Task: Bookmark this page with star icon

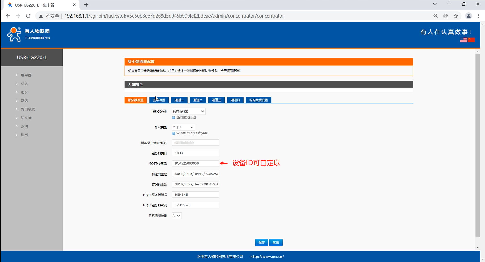Action: point(456,16)
